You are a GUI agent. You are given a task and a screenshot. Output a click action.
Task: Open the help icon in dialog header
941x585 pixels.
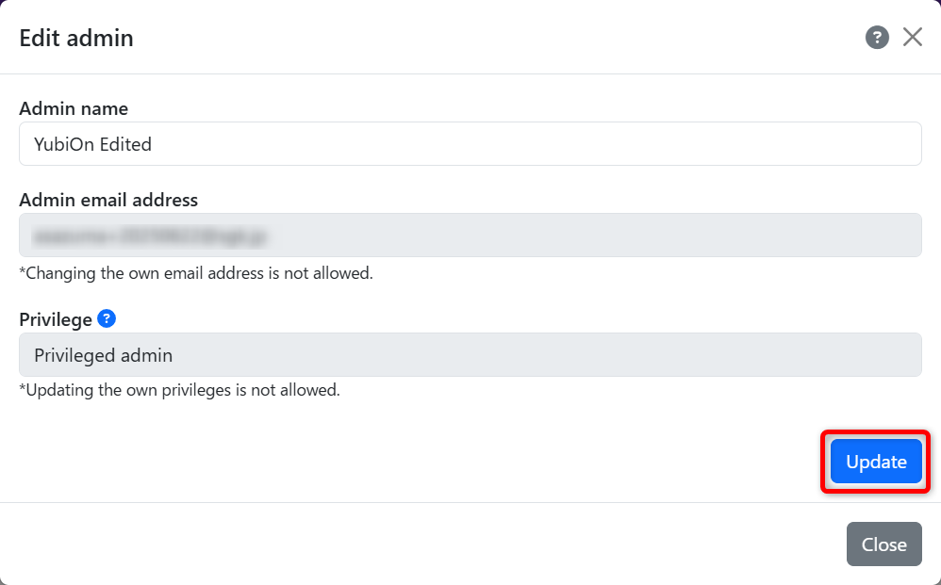click(877, 37)
